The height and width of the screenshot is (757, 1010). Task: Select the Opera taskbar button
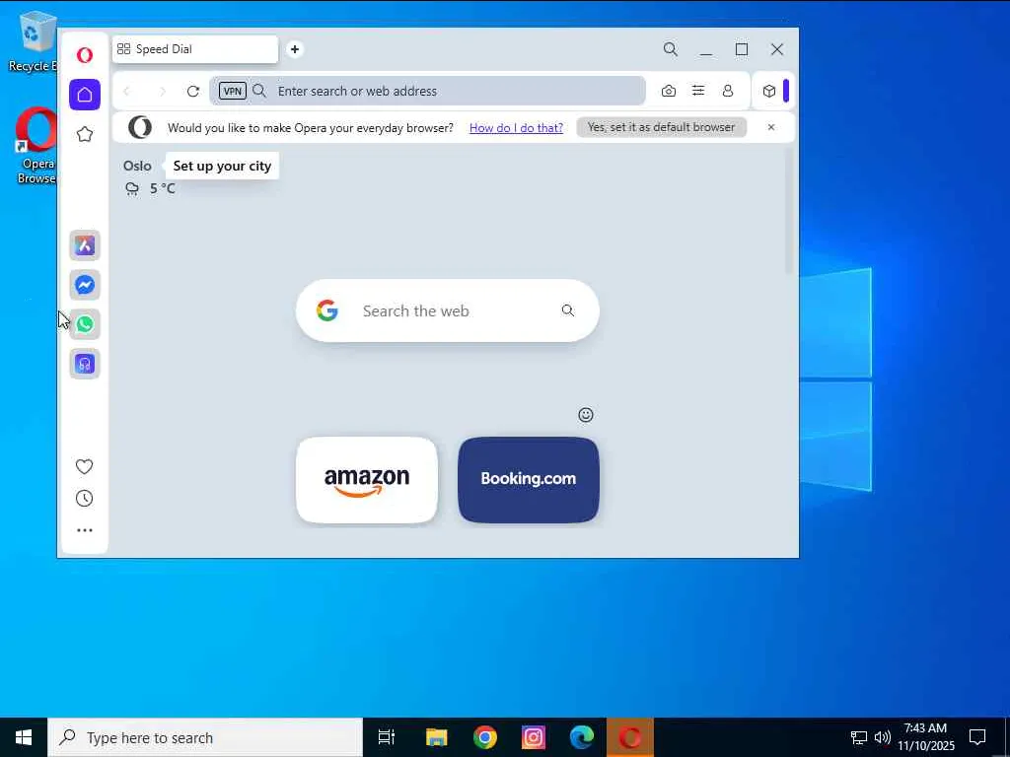click(x=630, y=737)
